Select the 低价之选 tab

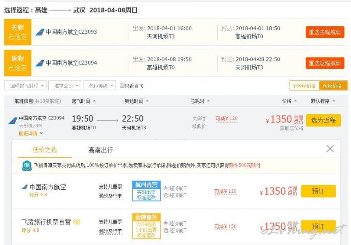(x=45, y=150)
